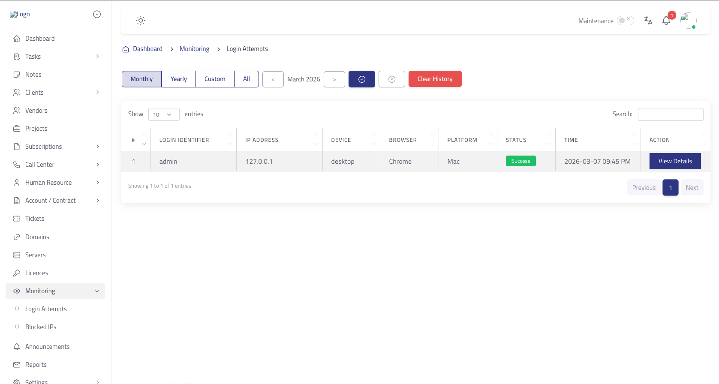Open Blocked IPs in the sidebar
The image size is (719, 384).
[x=41, y=327]
